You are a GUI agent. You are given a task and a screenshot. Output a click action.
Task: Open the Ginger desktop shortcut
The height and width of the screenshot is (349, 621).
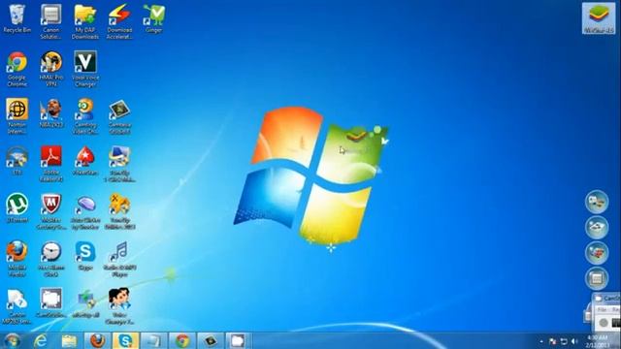(x=153, y=19)
